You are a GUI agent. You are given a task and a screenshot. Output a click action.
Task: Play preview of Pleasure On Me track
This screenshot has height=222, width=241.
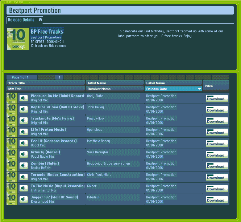point(24,98)
